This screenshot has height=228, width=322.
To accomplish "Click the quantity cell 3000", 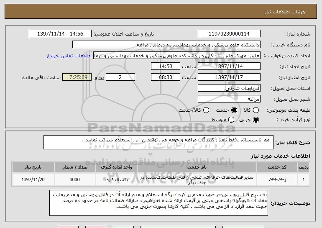I will 75,179.
